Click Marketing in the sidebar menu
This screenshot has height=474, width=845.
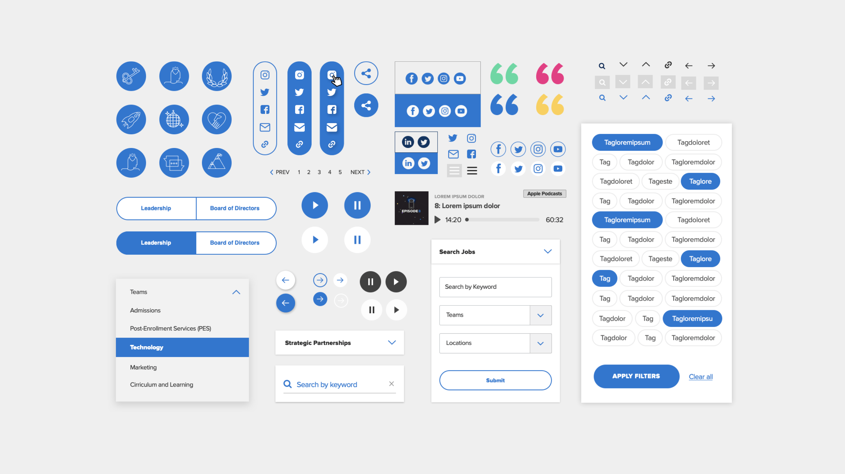point(143,367)
